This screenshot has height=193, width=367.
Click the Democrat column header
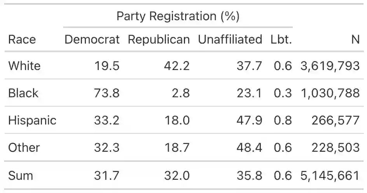92,39
